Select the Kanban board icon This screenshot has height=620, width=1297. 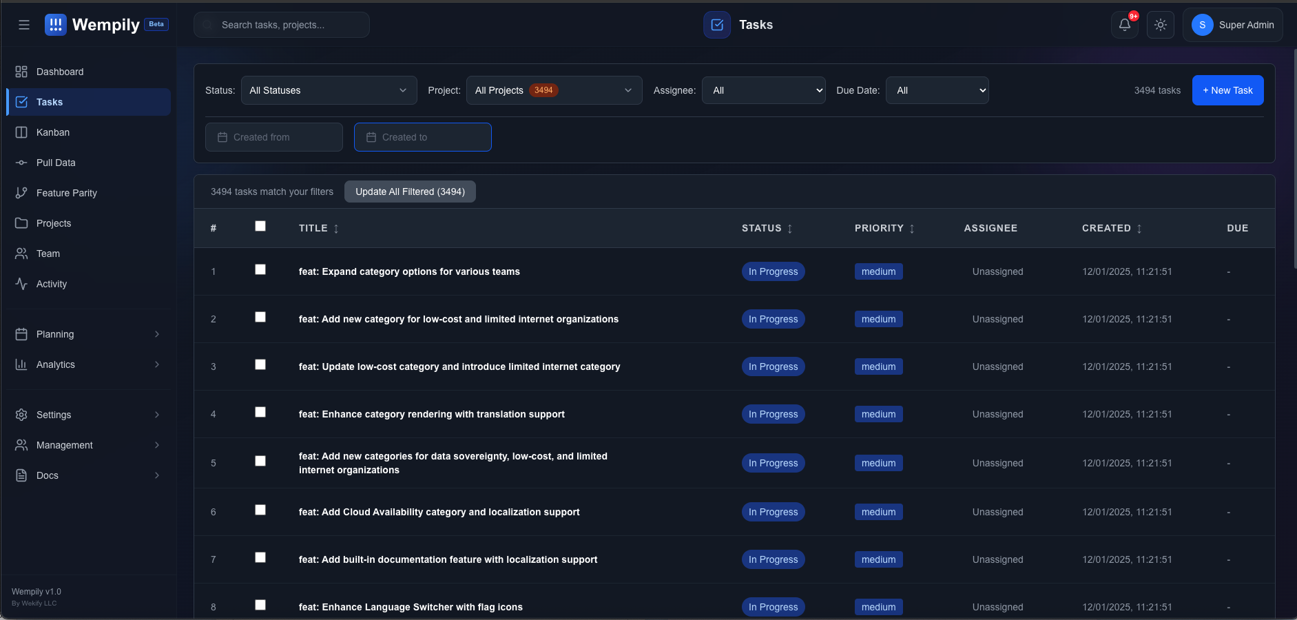click(x=53, y=132)
